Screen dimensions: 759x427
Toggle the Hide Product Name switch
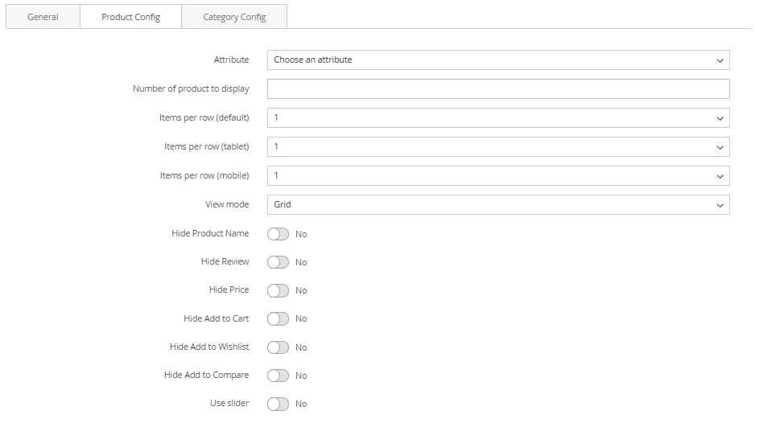tap(278, 234)
